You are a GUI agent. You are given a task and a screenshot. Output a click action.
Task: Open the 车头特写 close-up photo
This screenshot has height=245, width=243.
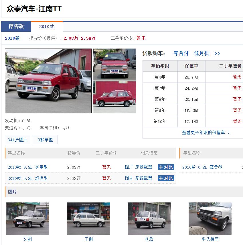pos(210,218)
